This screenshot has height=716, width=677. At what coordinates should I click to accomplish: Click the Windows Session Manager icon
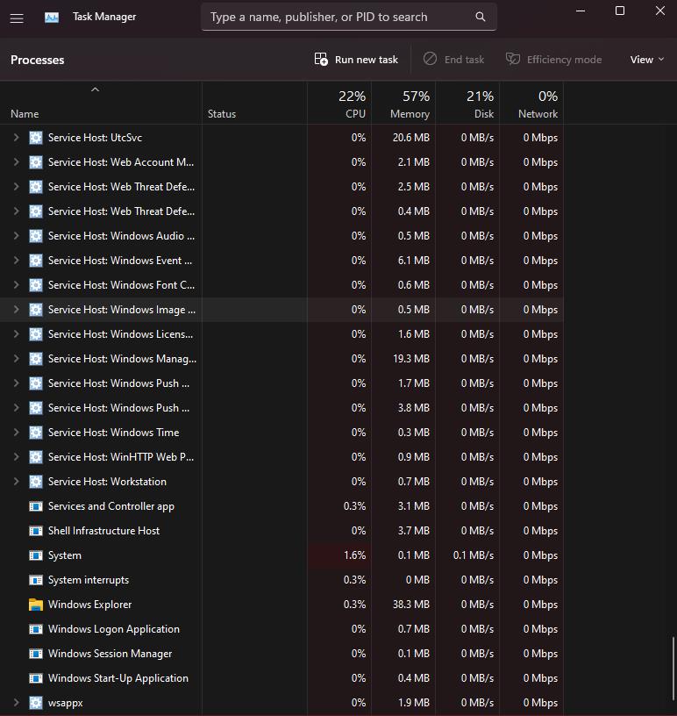click(x=36, y=654)
